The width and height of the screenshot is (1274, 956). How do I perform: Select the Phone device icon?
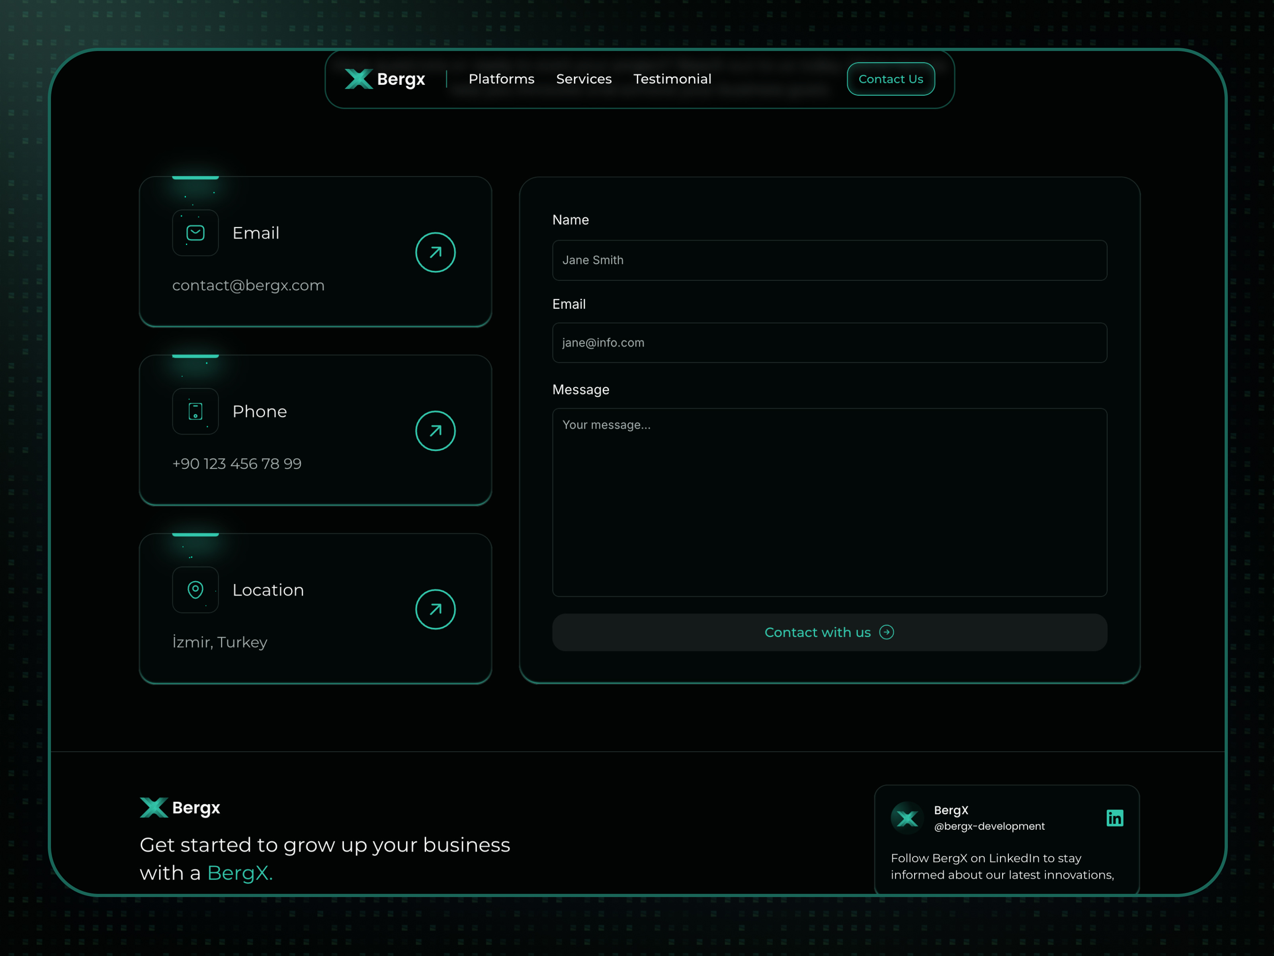[x=195, y=411]
